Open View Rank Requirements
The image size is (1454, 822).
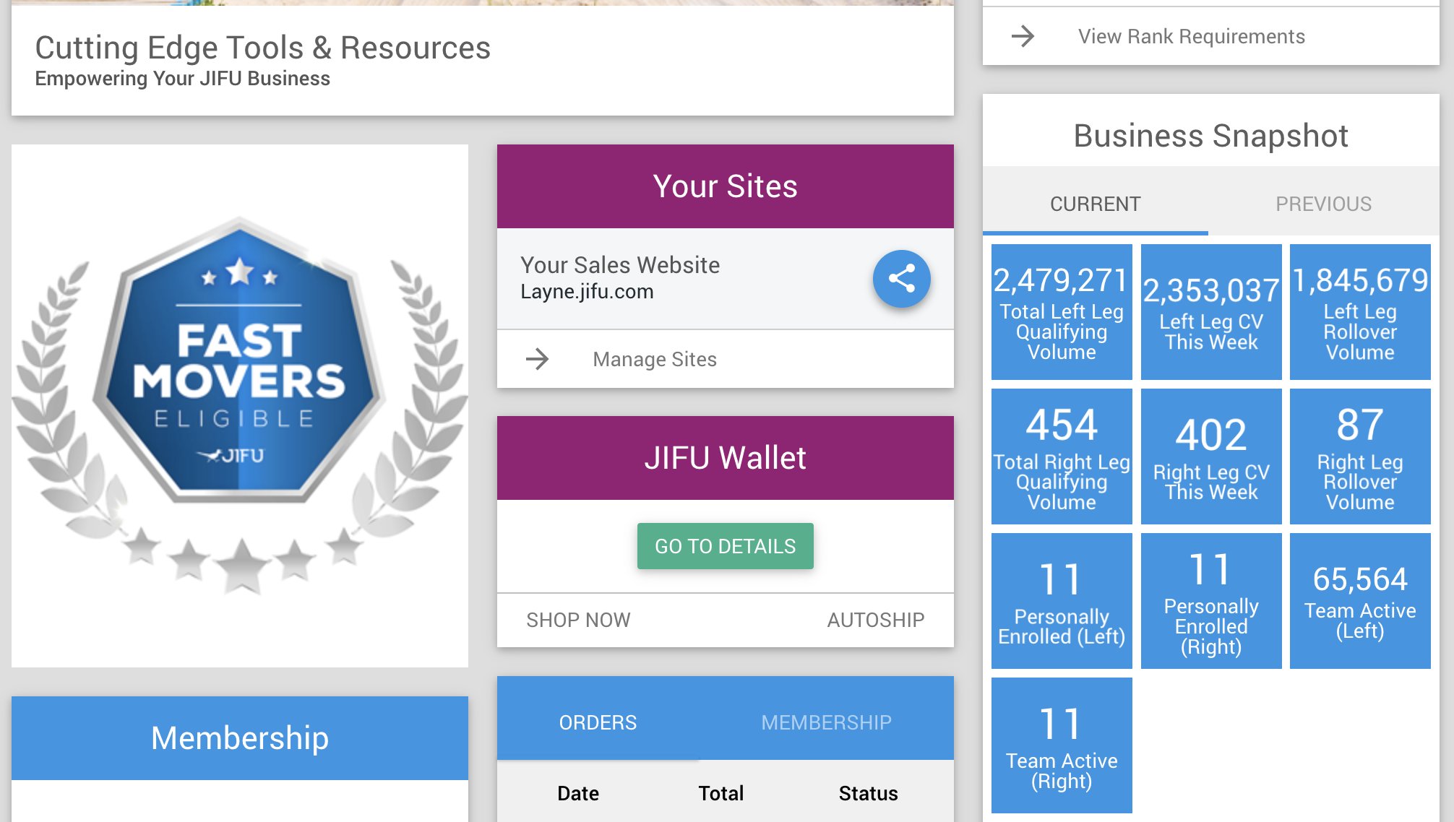tap(1191, 36)
